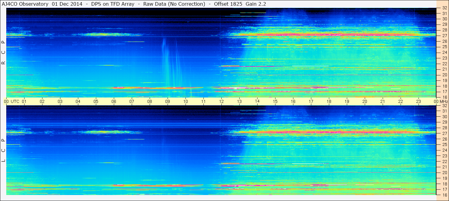Select the 22 hour marker on time axis
This screenshot has height=201, width=449.
[x=401, y=101]
